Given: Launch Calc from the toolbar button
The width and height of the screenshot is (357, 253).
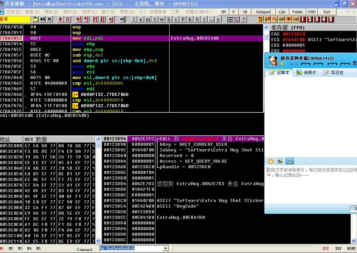Looking at the screenshot, I should click(x=282, y=12).
